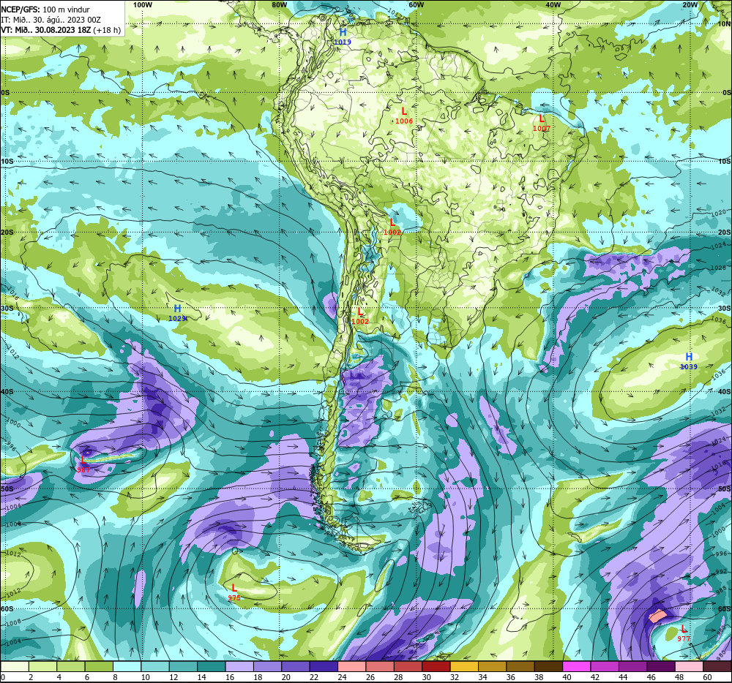Click the blue H marker labeled 1019

coord(343,32)
